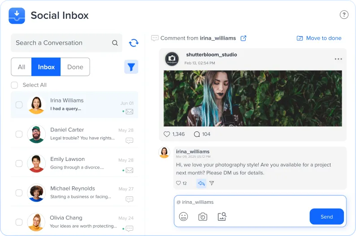This screenshot has height=236, width=356.
Task: Click shutterbloom_studio profile avatar
Action: coord(172,59)
